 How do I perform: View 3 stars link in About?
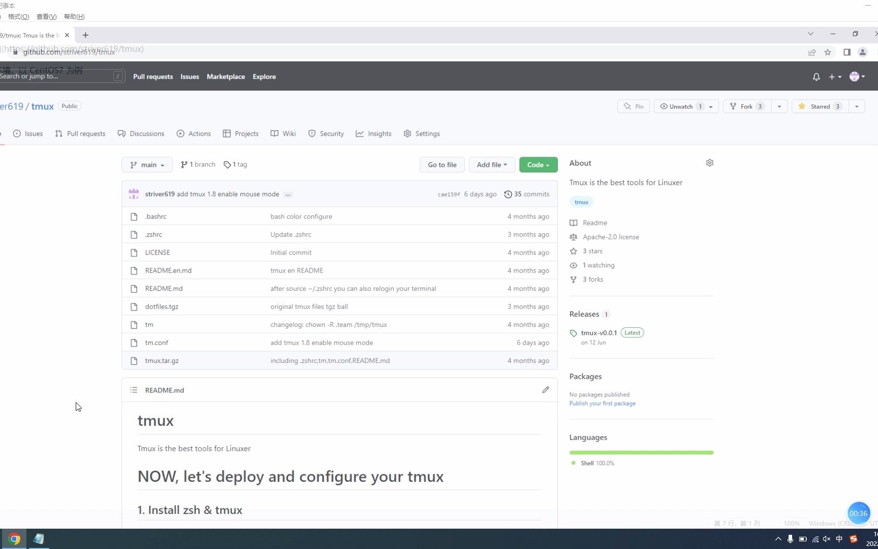point(592,251)
